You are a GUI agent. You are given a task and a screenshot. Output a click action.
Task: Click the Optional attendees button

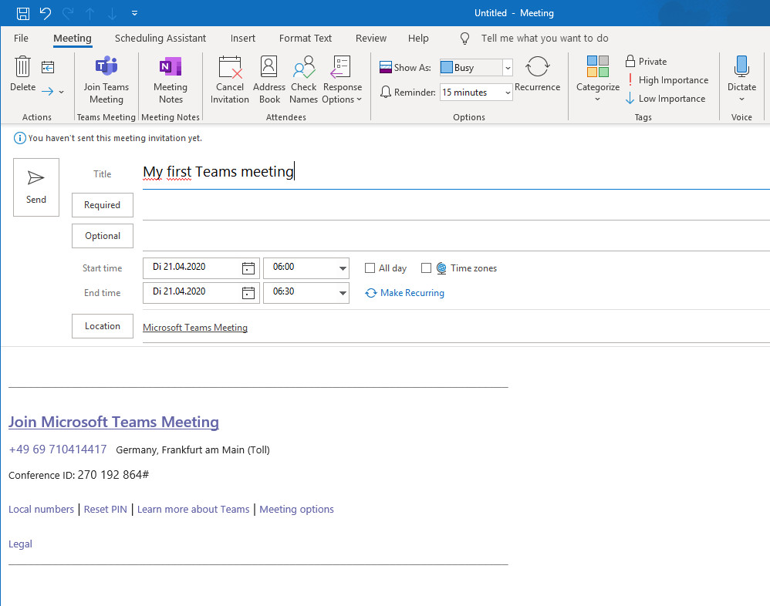click(102, 236)
